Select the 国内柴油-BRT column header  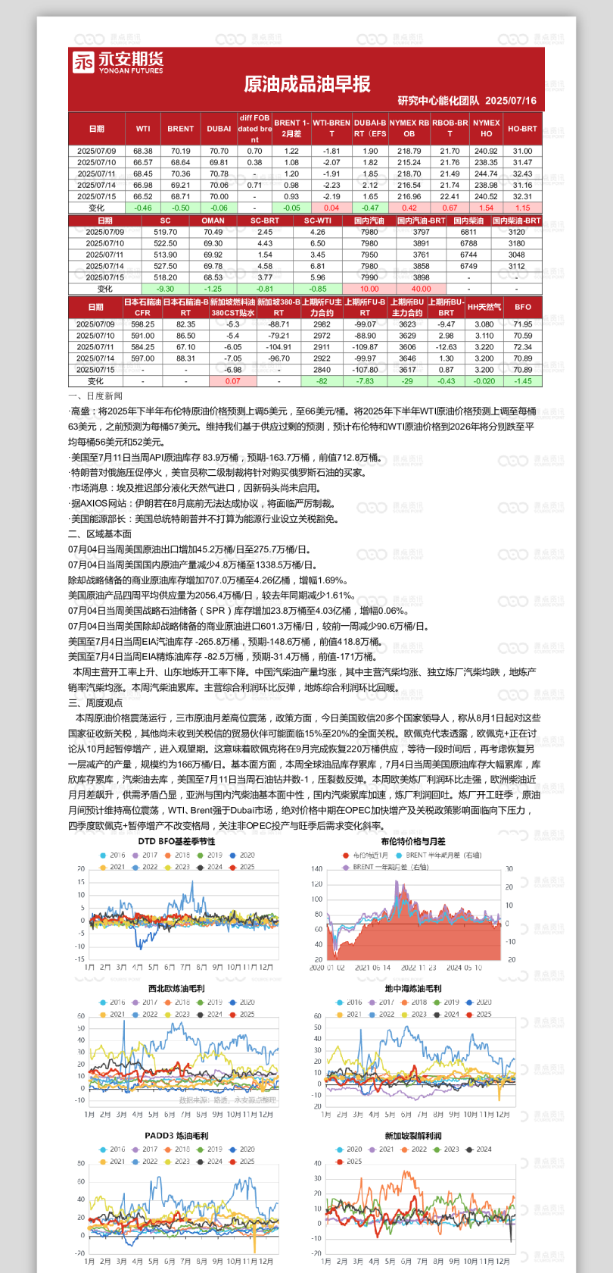click(x=517, y=221)
